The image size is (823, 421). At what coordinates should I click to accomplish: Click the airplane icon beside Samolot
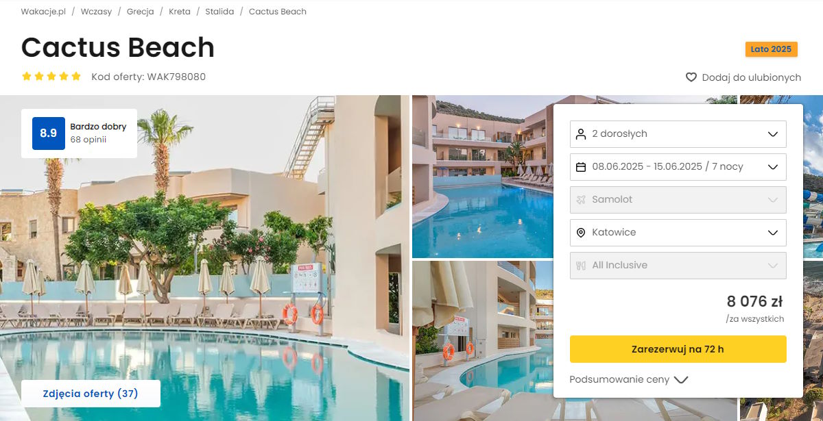point(581,200)
